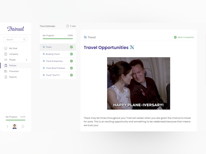
Task: Toggle completion check for Travel "Don't"s
Action: [x=71, y=75]
